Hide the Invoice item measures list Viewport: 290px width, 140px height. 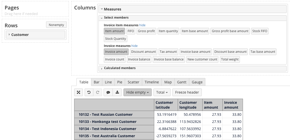tap(142, 25)
